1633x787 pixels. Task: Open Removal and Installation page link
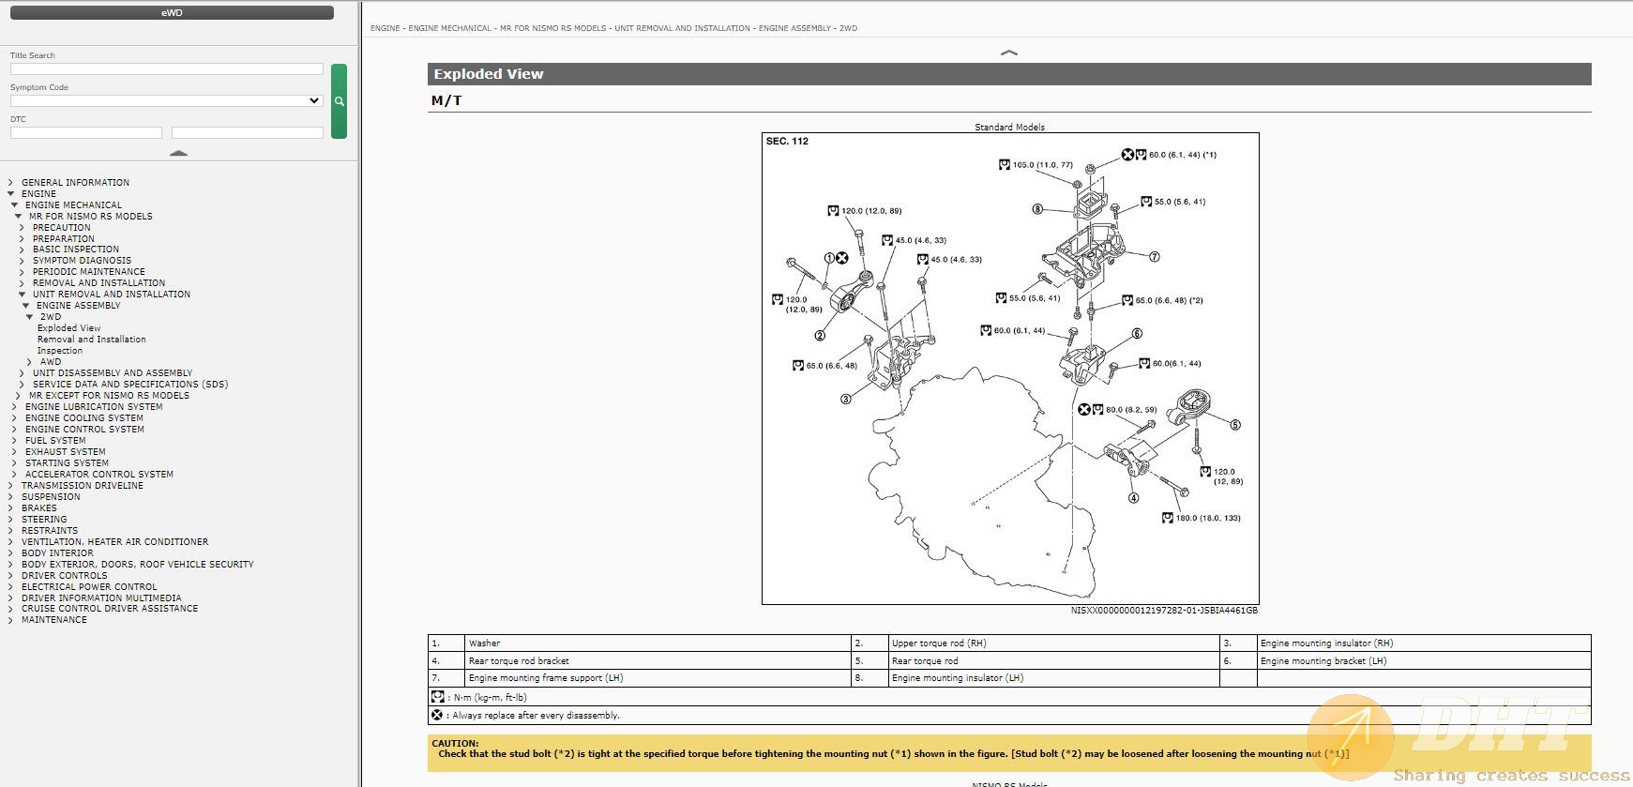pos(92,340)
